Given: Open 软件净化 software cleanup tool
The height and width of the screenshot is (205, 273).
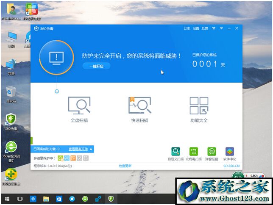Looking at the screenshot, I should tap(230, 154).
